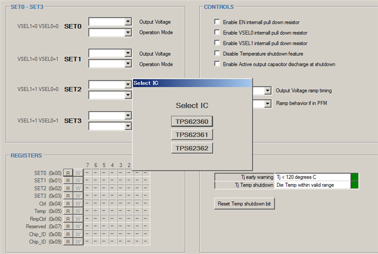Open SET1 Operation Mode dropdown

128,63
